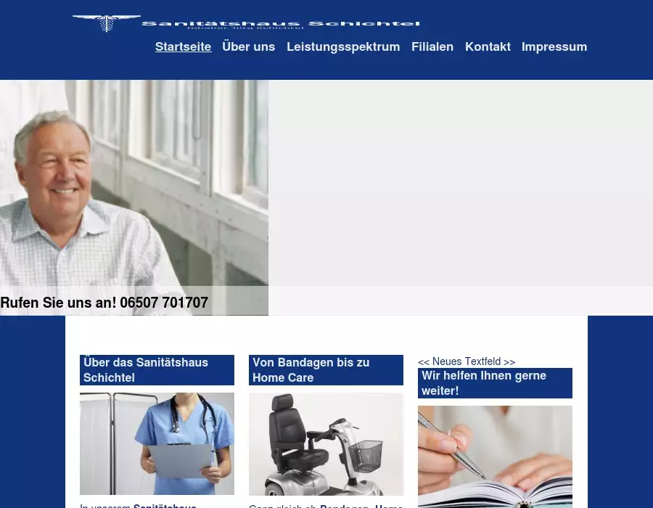Click the bold Sanitätshaus text under nurse image
The image size is (653, 508).
click(165, 505)
